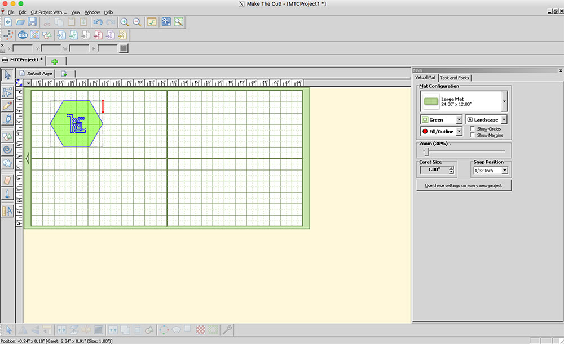Zoom out with the minus magnifier icon
564x344 pixels.
136,23
